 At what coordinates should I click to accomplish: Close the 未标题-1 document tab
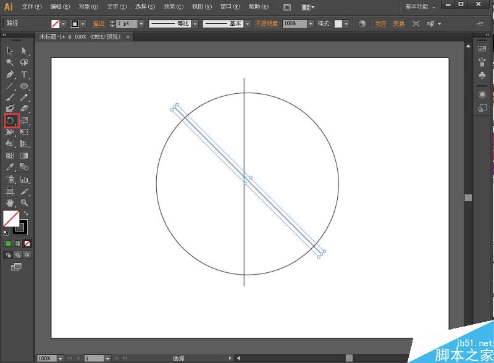(x=128, y=37)
